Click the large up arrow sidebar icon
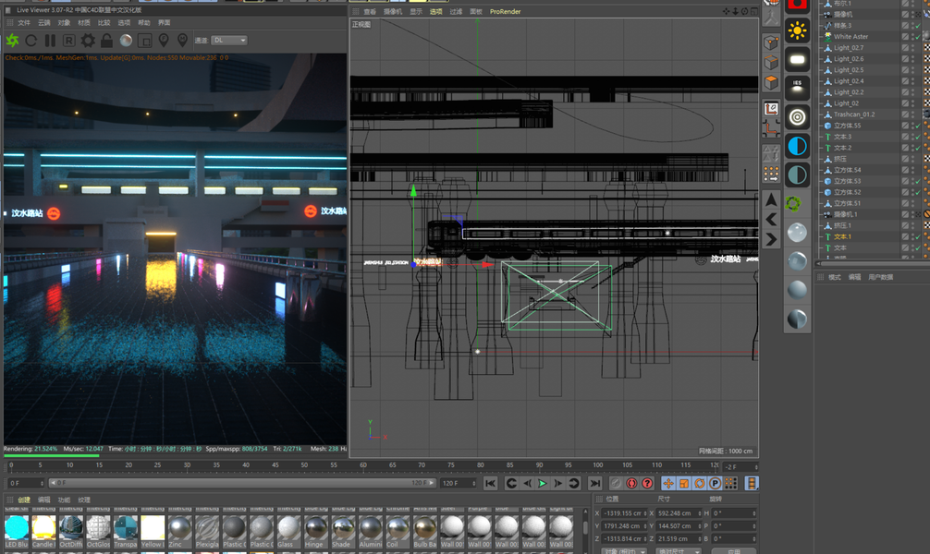Viewport: 930px width, 554px height. [771, 199]
